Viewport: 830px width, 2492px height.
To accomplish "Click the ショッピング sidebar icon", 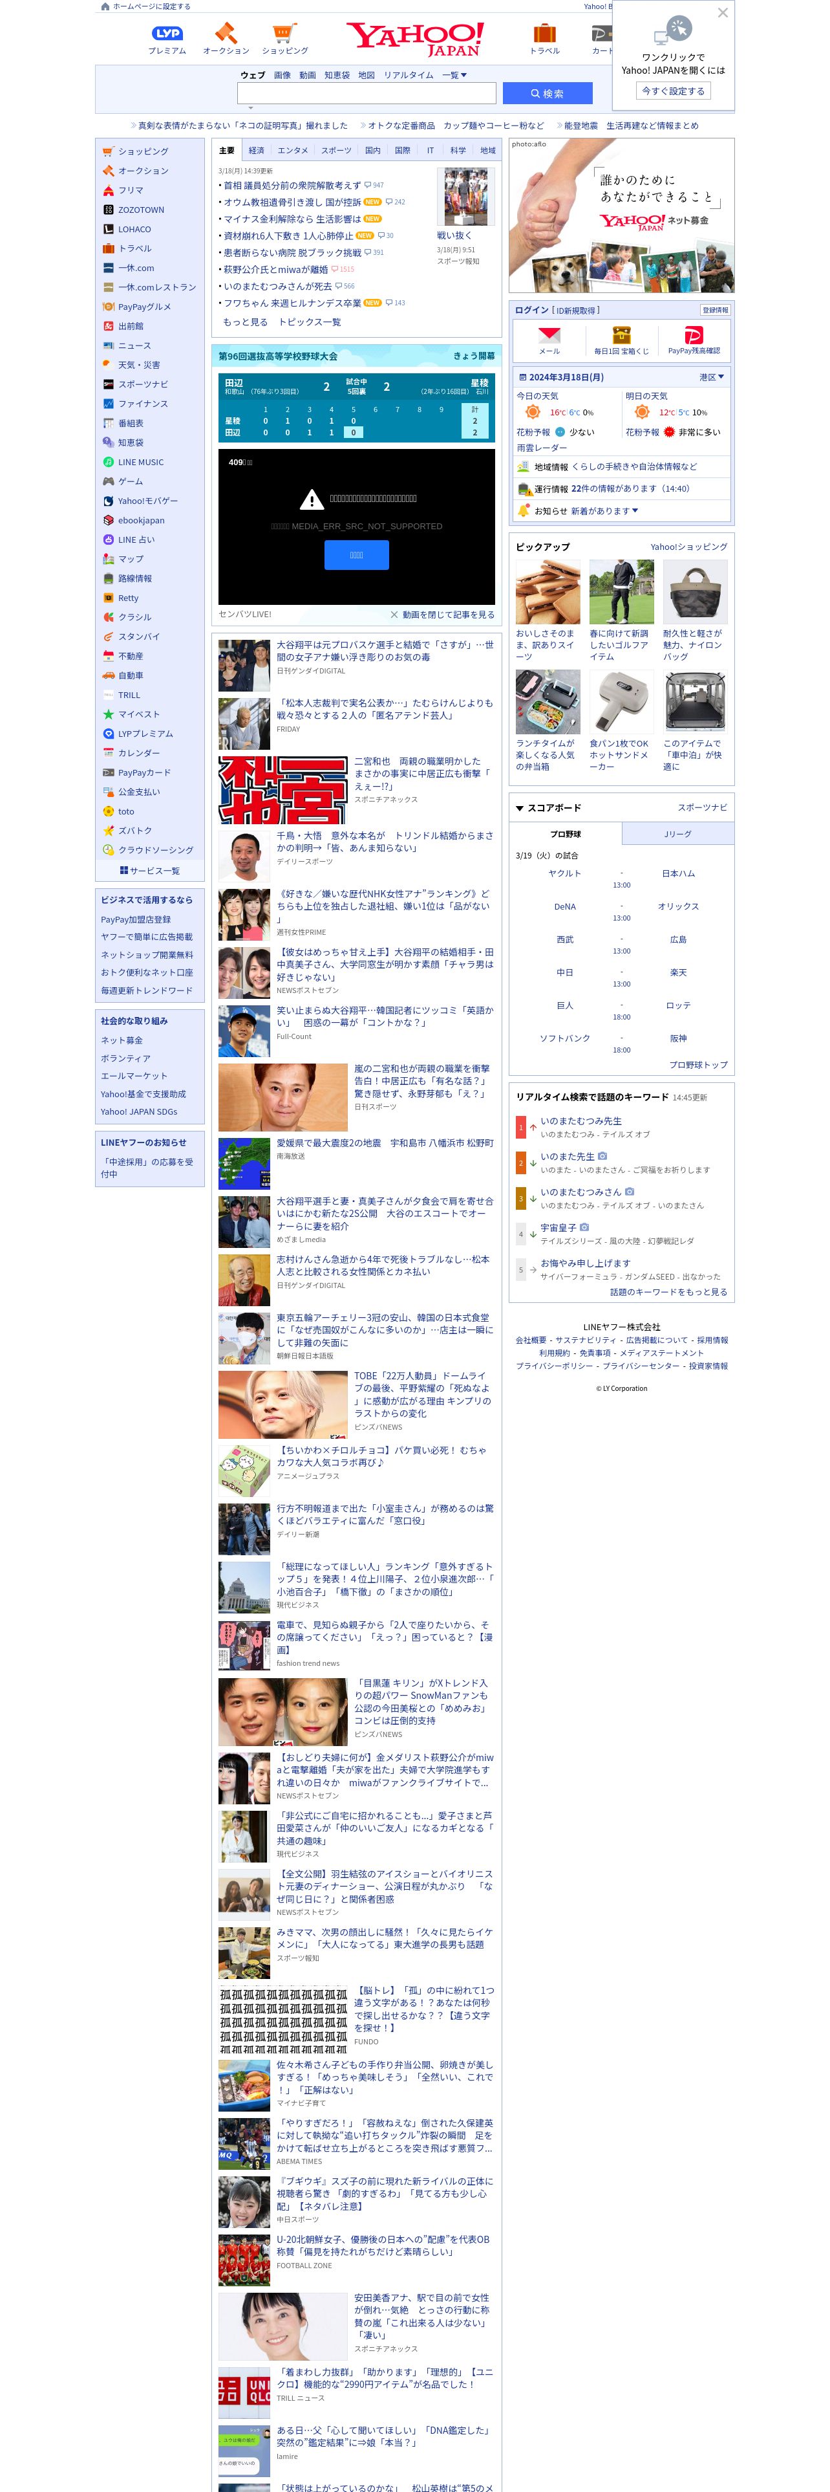I will [x=109, y=152].
